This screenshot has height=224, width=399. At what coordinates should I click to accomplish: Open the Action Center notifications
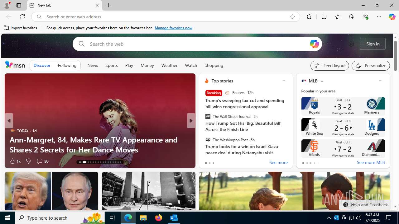click(389, 218)
